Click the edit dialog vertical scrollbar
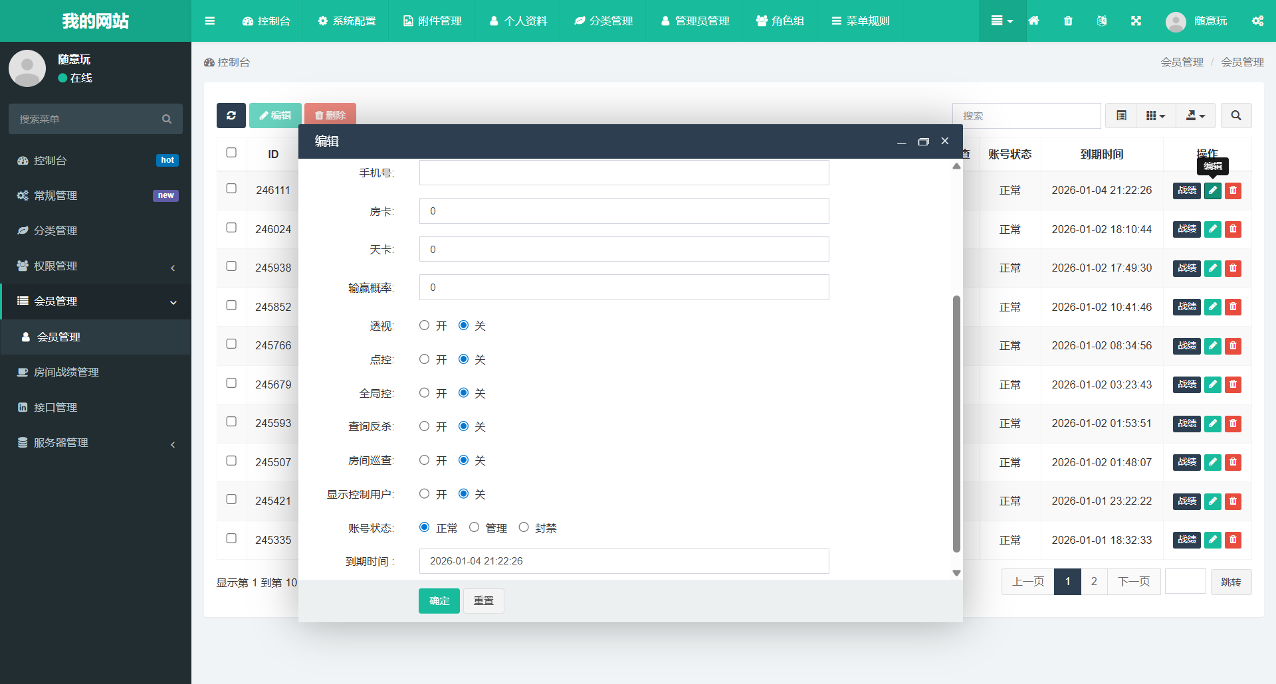 pyautogui.click(x=956, y=424)
